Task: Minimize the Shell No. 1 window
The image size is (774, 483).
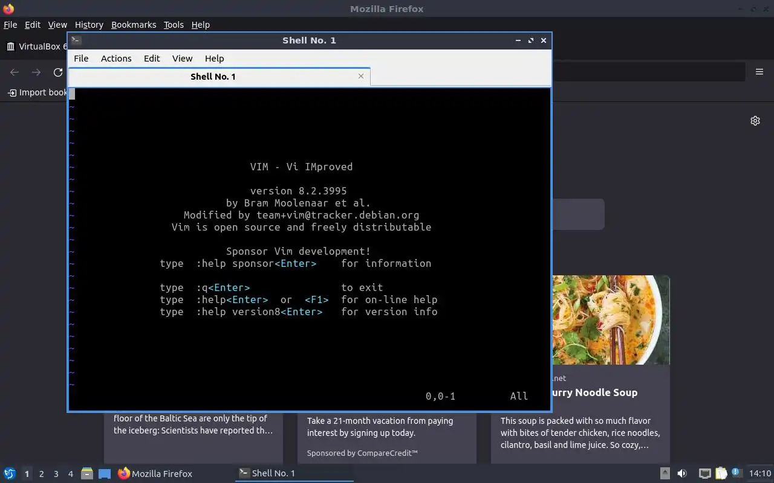Action: [518, 40]
